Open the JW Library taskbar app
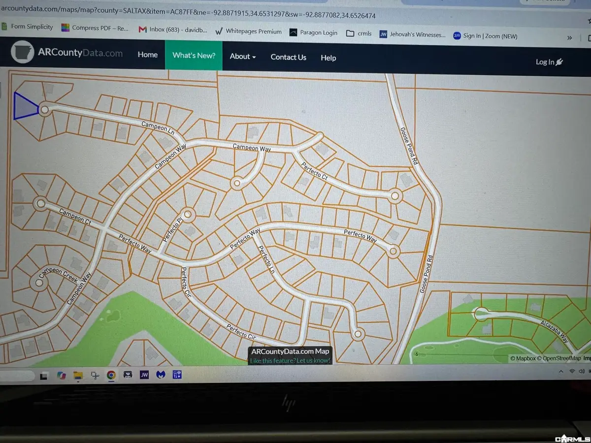 144,375
